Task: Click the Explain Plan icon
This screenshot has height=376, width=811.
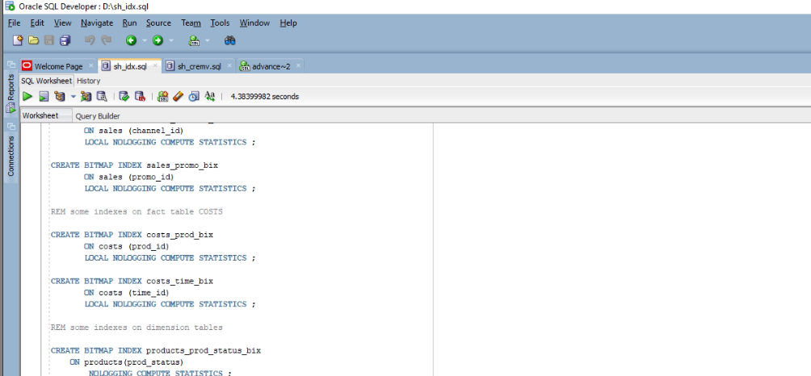Action: [x=60, y=96]
